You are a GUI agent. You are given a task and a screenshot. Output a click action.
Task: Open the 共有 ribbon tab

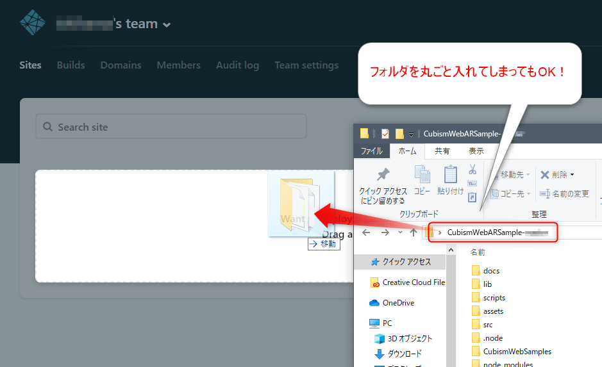442,151
